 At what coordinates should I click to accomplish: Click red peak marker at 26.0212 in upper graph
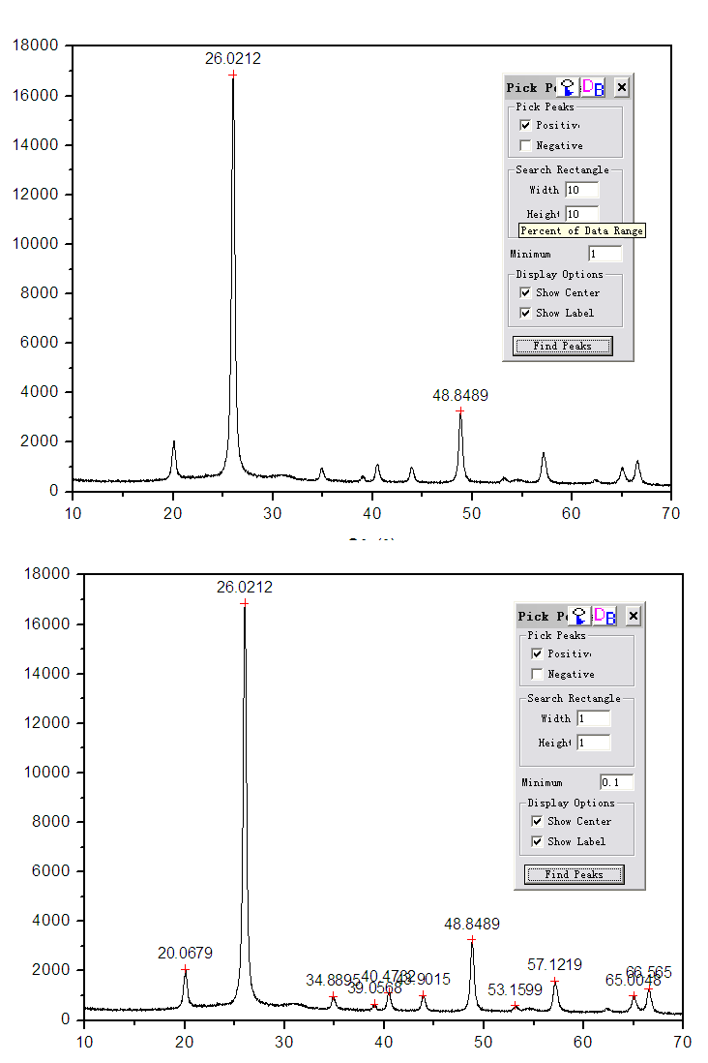(233, 75)
